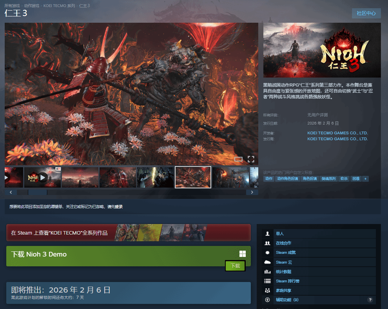Viewport: 388px width, 309px height.
Task: Play the Nioh 3 logo trailer thumbnail
Action: 42,177
